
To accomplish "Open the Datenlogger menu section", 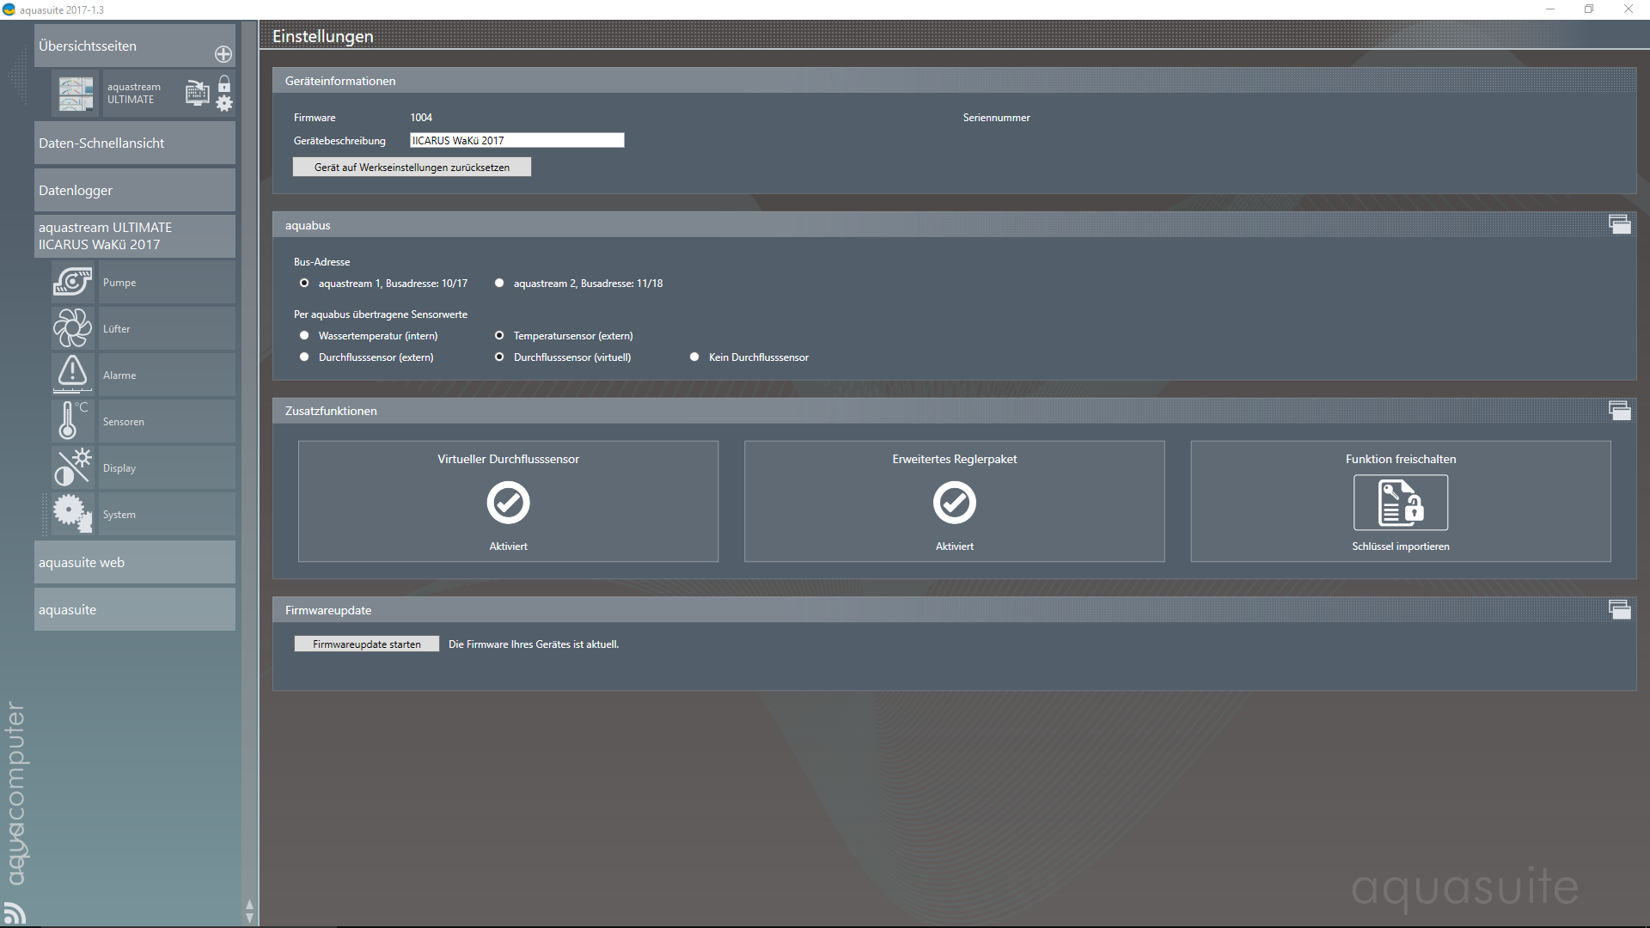I will pyautogui.click(x=134, y=190).
